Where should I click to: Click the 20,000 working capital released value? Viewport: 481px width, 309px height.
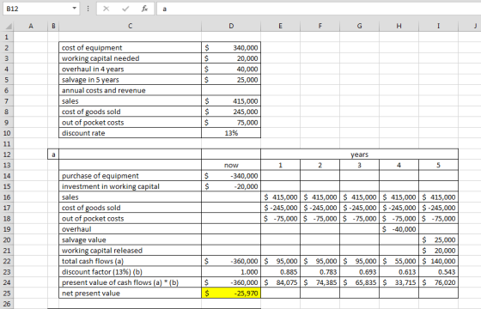(x=438, y=251)
